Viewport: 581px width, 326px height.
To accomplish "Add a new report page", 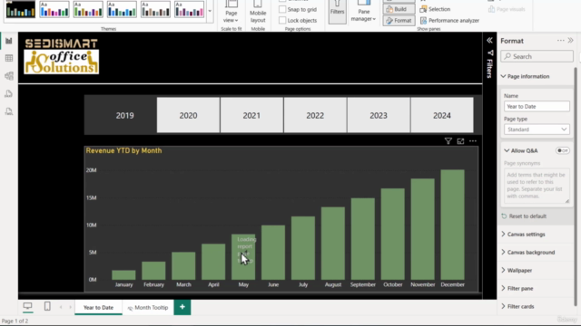I will tap(182, 307).
